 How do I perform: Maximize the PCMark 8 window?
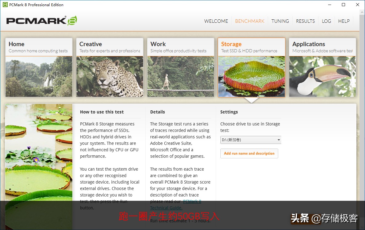[343, 5]
